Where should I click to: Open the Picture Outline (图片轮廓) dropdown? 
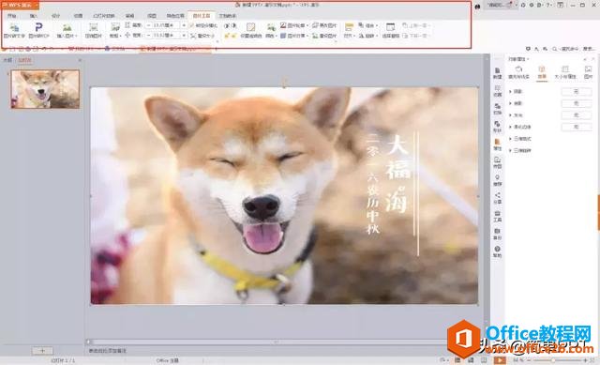(293, 25)
